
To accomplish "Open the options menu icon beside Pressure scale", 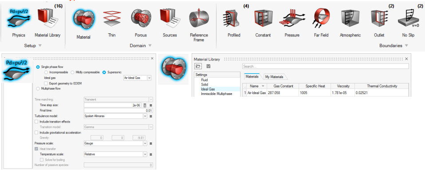I will coord(151,143).
